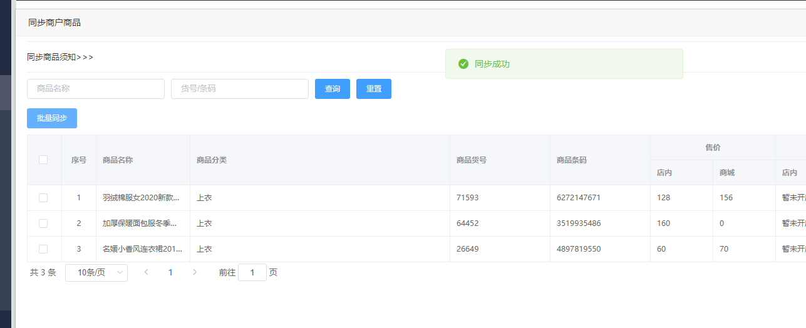Click the previous page arrow

pos(146,272)
